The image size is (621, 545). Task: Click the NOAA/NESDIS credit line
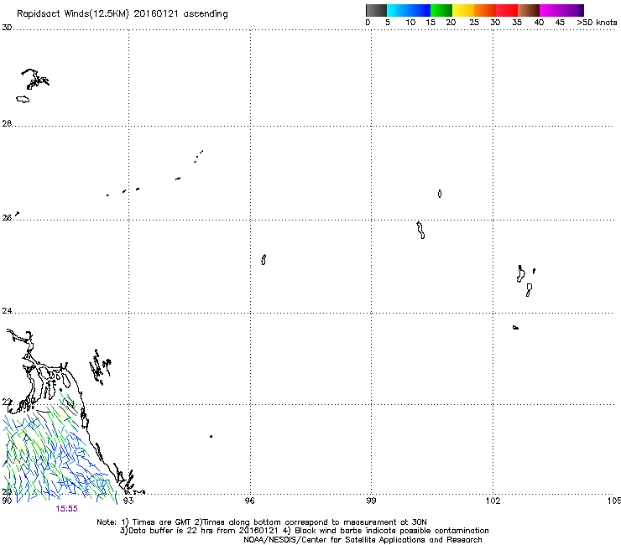tap(363, 540)
